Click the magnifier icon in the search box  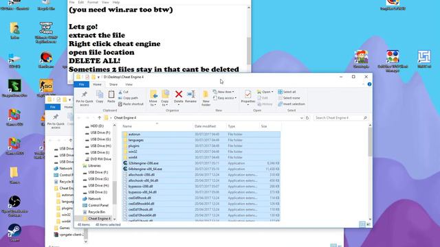[365, 118]
